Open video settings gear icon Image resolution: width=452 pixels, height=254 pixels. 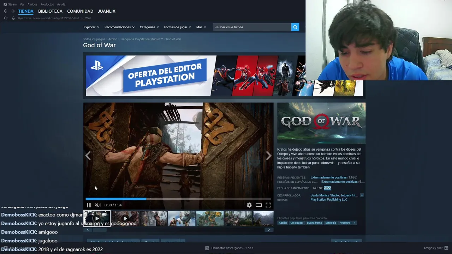coord(249,205)
